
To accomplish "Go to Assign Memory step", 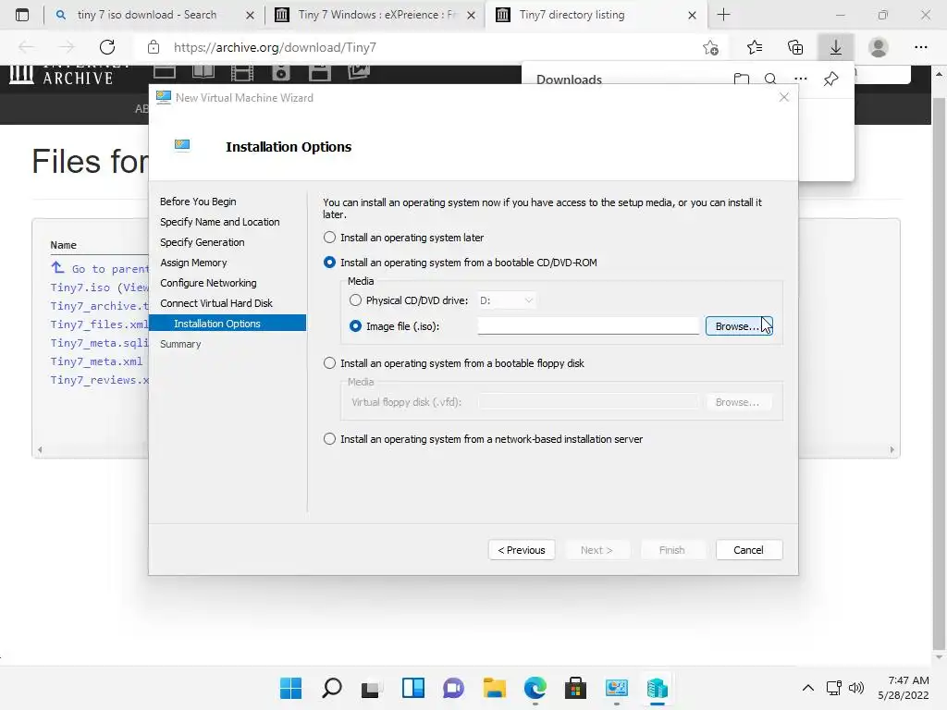I will coord(193,263).
